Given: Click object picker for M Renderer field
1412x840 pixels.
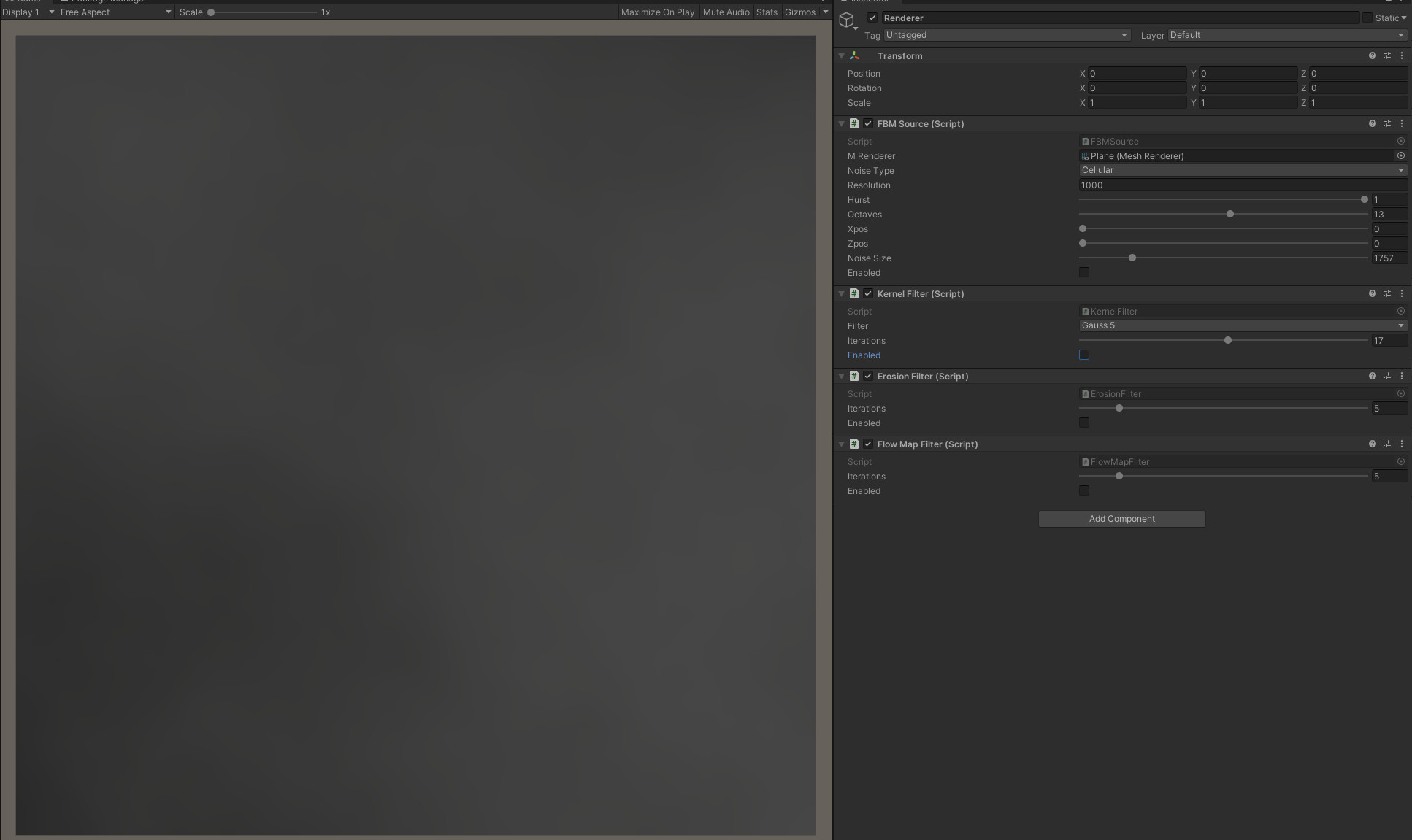Looking at the screenshot, I should coord(1400,155).
